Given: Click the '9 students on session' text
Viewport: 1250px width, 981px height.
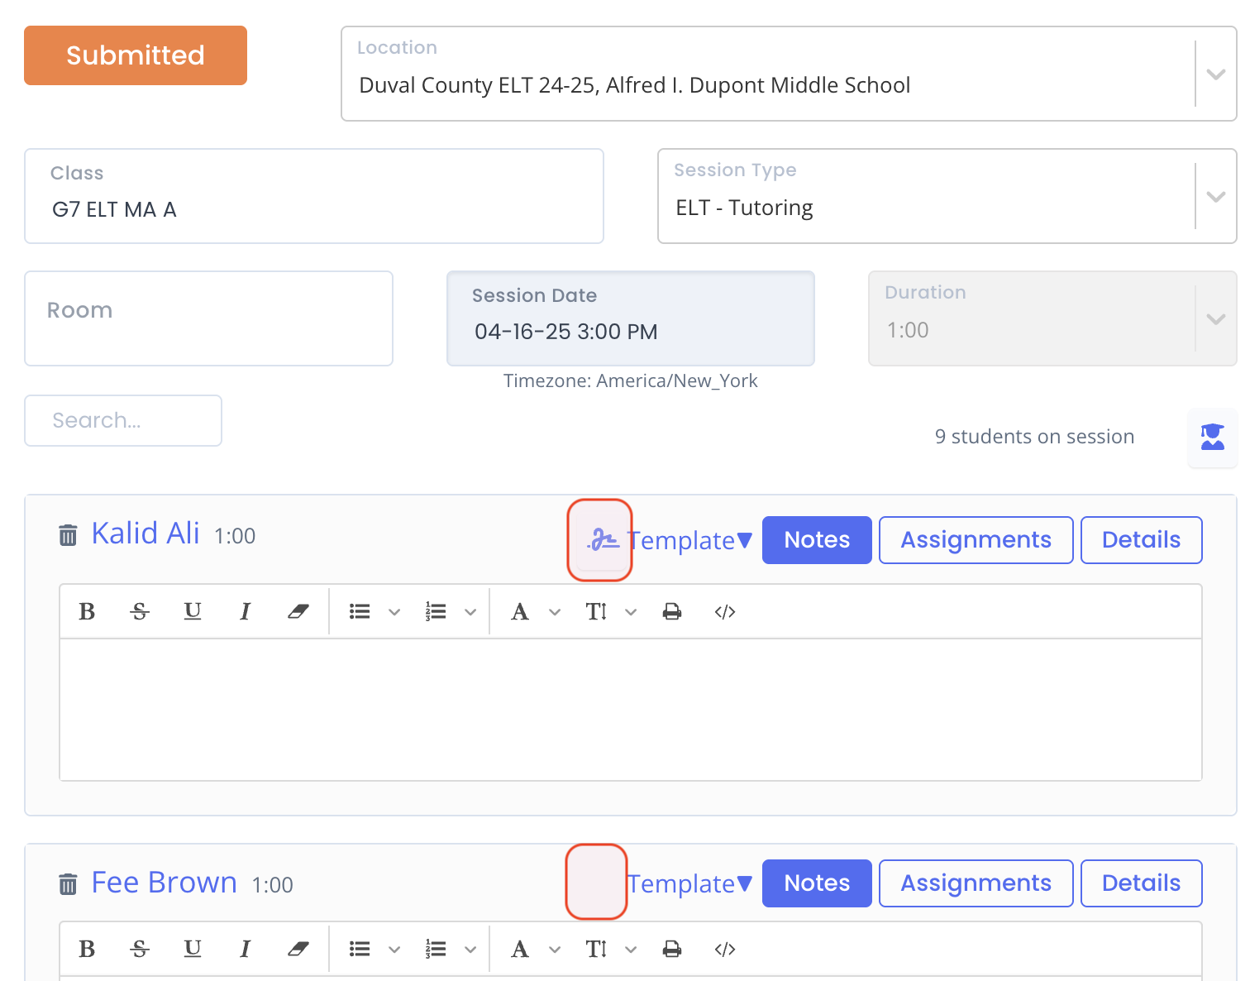Looking at the screenshot, I should tap(1034, 437).
